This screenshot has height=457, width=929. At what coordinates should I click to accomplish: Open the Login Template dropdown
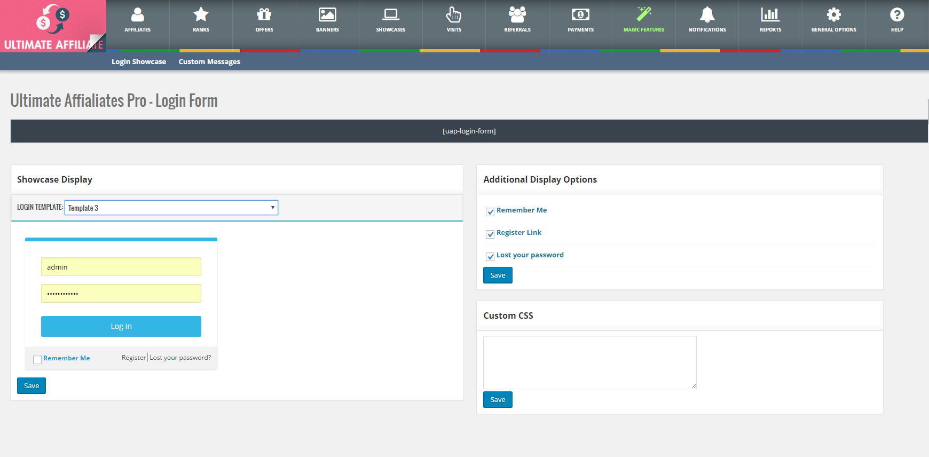(171, 208)
